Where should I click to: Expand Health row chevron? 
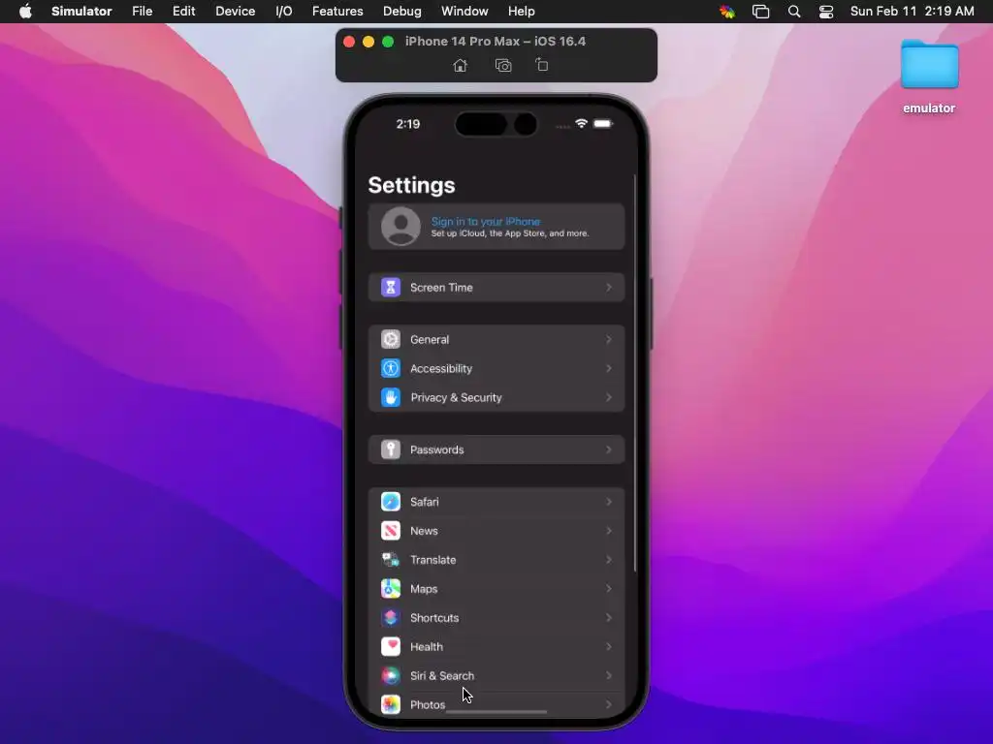click(609, 646)
